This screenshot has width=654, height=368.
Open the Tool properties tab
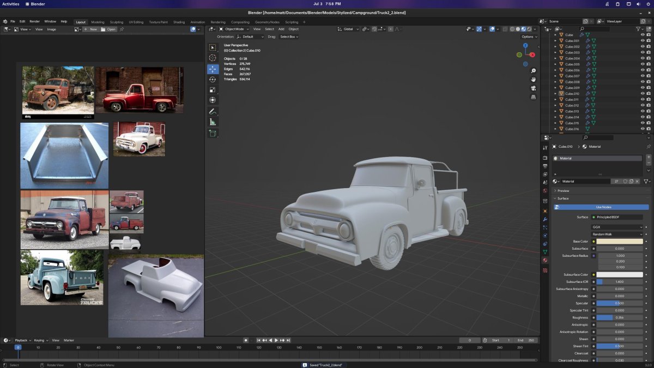click(545, 148)
